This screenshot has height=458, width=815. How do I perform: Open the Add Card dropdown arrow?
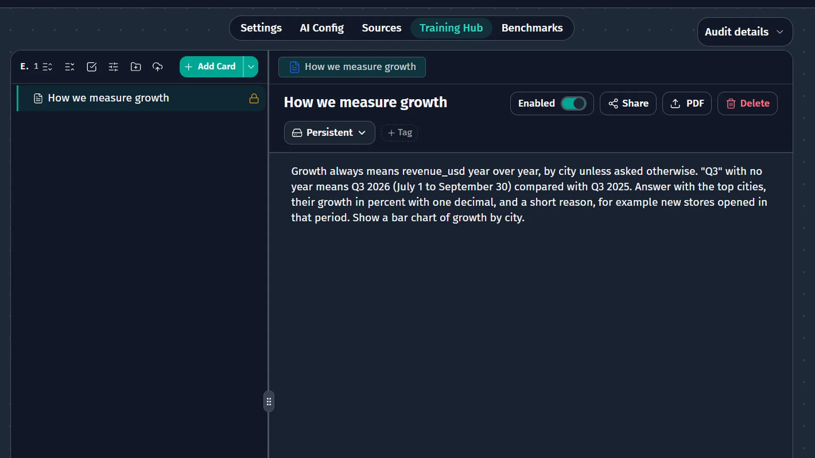tap(251, 67)
